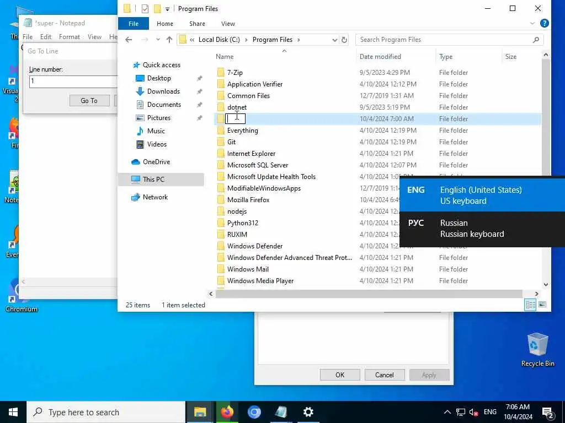The image size is (565, 423).
Task: Open Notepad's Format menu
Action: [x=69, y=37]
